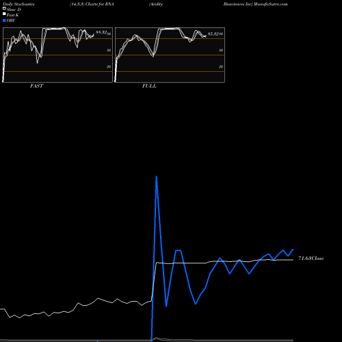The width and height of the screenshot is (342, 342).
Task: Click the MunafaSutra.com label
Action: tap(271, 4)
